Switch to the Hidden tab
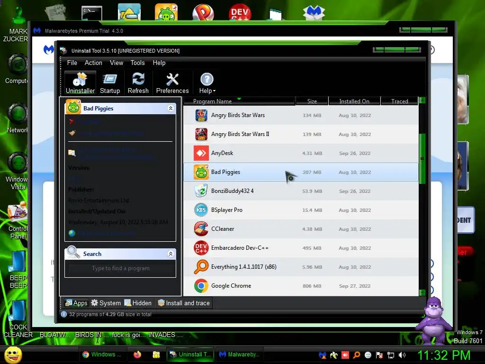The height and width of the screenshot is (364, 485). click(x=138, y=303)
